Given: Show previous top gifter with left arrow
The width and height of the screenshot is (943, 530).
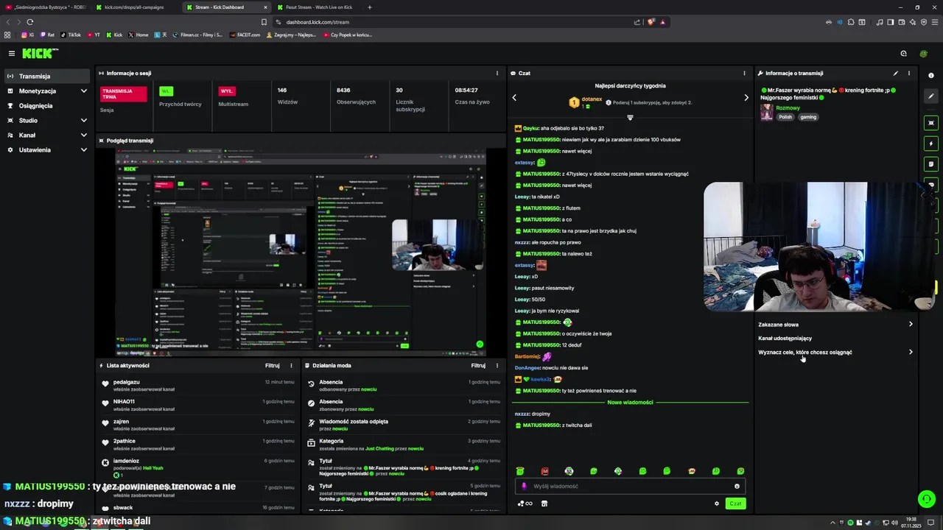Looking at the screenshot, I should 514,97.
